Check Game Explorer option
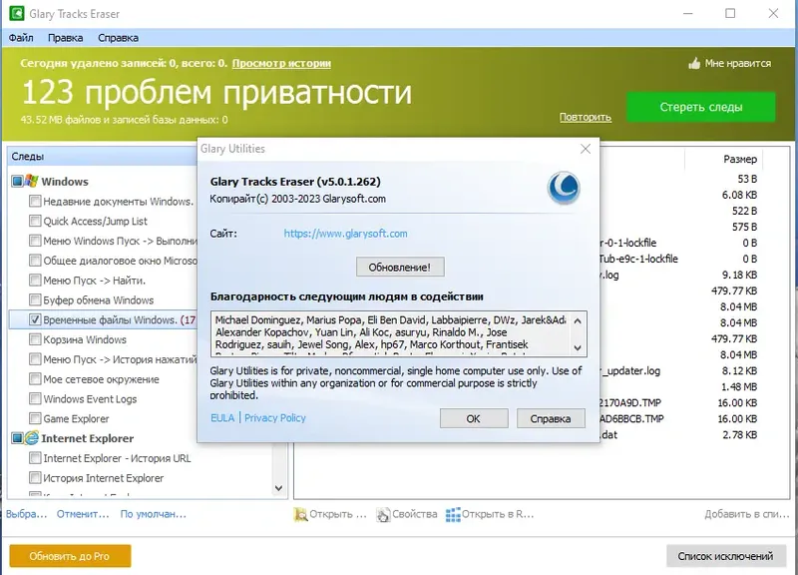 (x=35, y=418)
